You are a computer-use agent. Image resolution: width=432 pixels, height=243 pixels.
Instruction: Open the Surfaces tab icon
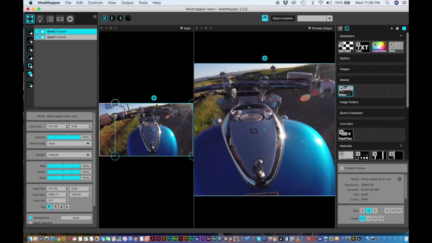(30, 19)
